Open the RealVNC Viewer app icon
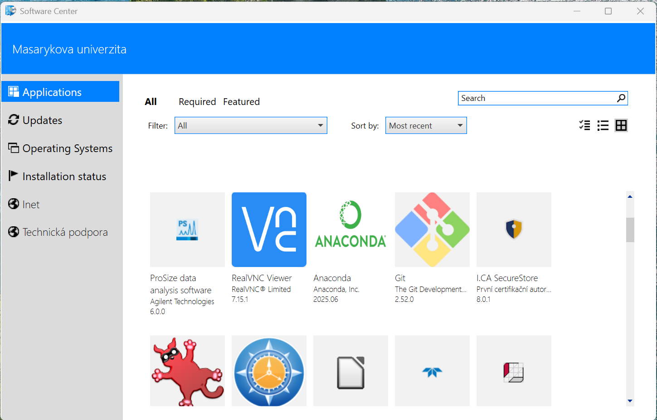Screen dimensions: 657x420 click(x=269, y=229)
